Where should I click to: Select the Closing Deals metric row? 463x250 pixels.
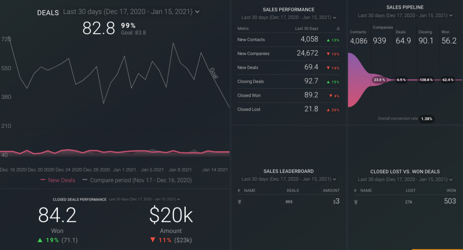coord(250,82)
